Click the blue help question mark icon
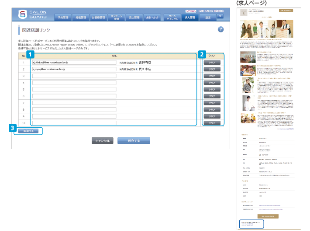Screen dimensions: 310x231 (x=220, y=29)
